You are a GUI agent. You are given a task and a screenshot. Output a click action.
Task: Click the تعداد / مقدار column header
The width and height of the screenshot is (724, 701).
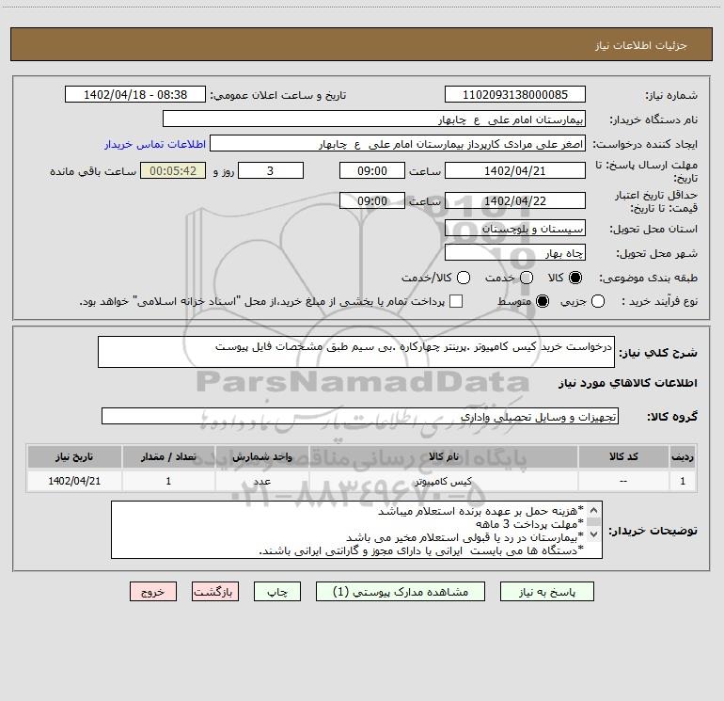(168, 457)
